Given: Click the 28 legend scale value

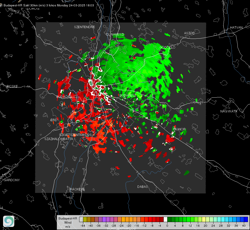Looking at the screenshot, I should click(x=221, y=226).
